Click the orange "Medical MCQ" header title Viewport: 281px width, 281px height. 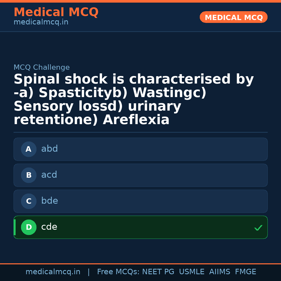point(56,12)
